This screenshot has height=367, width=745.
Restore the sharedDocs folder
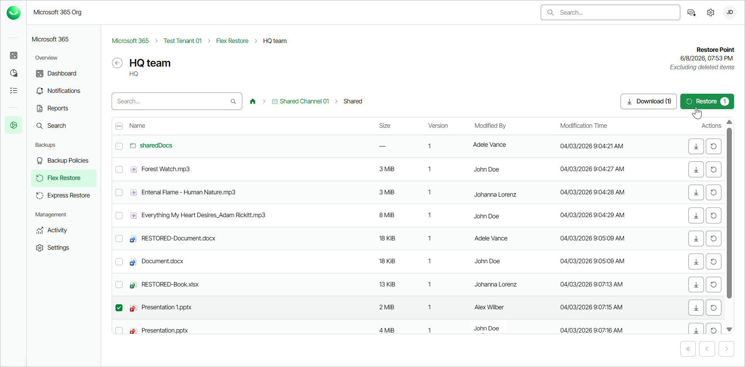coord(714,146)
